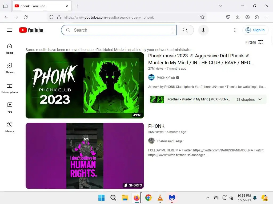Click the Phonk Club 2023 video thumbnail
The image size is (273, 204).
(85, 85)
